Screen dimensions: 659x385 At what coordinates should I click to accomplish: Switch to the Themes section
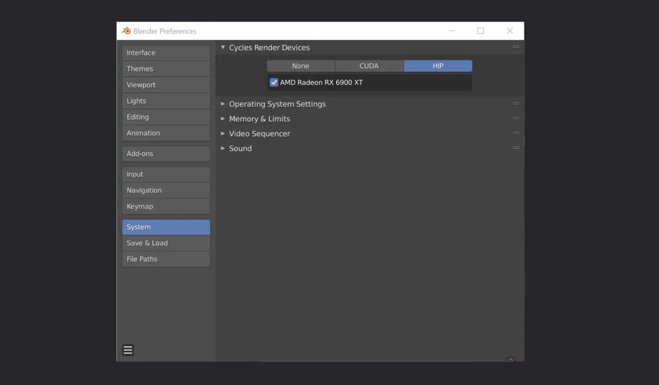(166, 69)
